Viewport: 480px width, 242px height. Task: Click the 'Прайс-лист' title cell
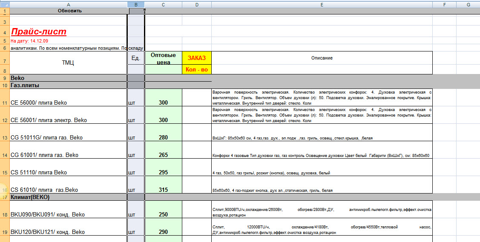pyautogui.click(x=68, y=31)
